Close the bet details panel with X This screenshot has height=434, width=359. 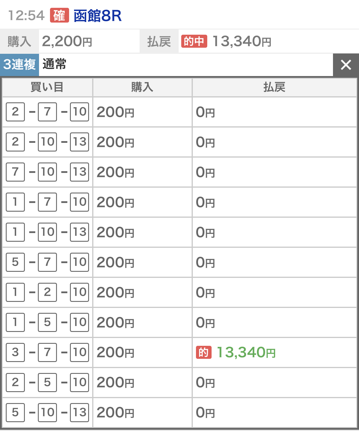[346, 65]
